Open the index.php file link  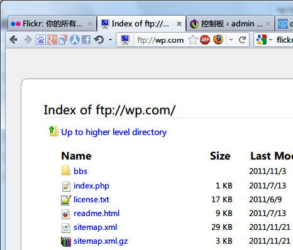click(x=91, y=186)
